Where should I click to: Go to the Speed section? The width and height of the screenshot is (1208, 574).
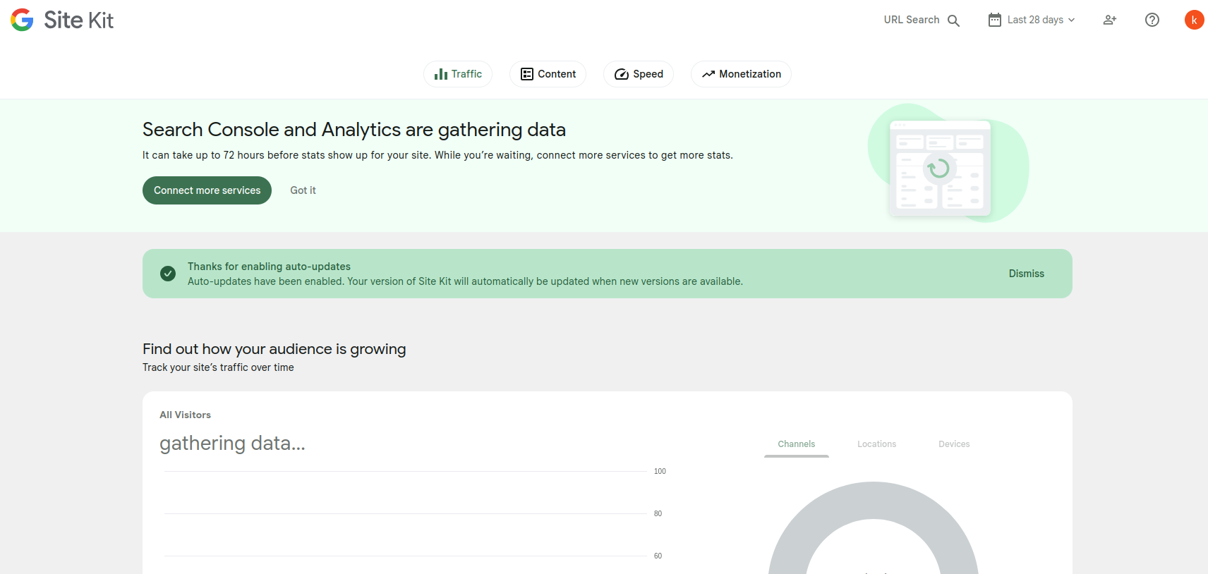click(639, 74)
